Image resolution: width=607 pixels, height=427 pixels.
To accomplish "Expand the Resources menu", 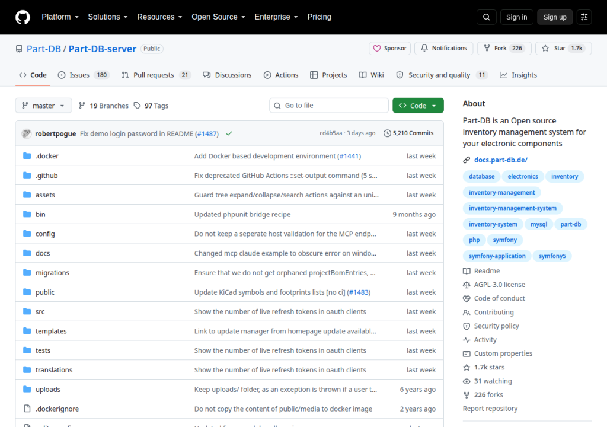I will click(x=159, y=17).
